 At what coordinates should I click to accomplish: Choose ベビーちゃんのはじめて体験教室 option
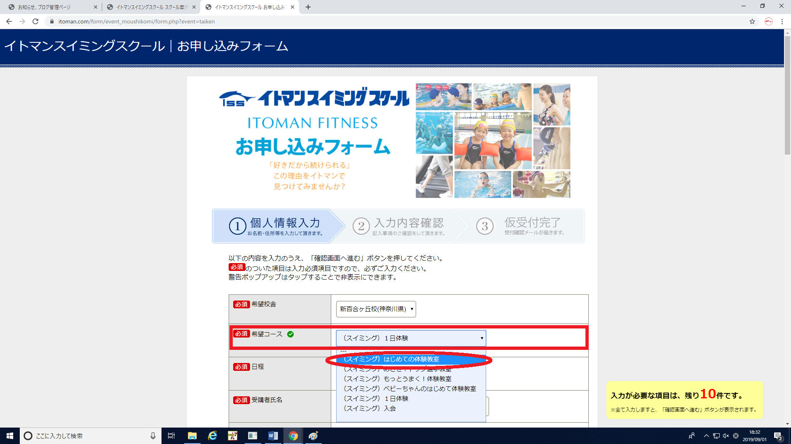point(411,389)
